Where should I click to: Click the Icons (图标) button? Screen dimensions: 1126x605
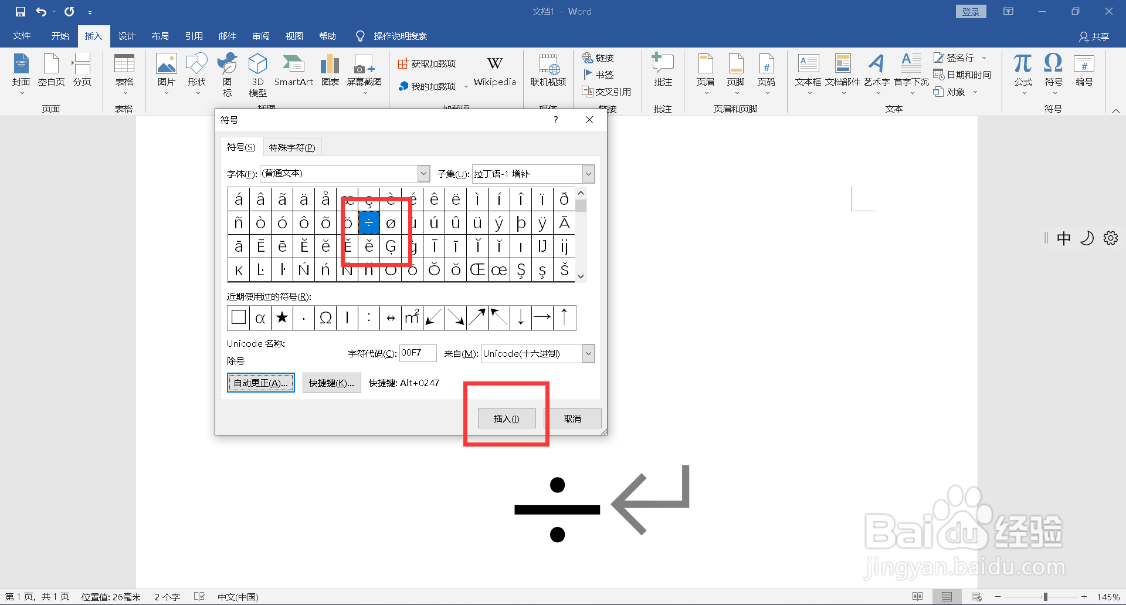[227, 73]
